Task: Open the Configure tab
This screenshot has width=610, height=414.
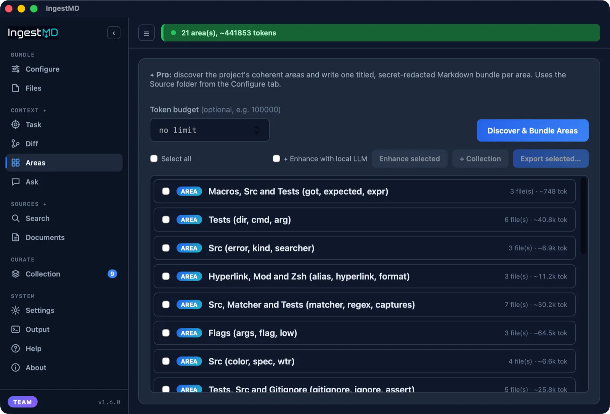Action: (x=64, y=69)
